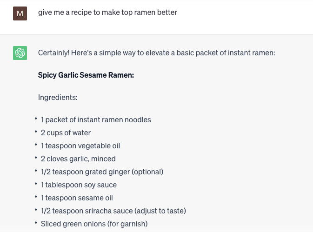313x232 pixels.
Task: Click the Ingredients label
Action: pos(58,97)
